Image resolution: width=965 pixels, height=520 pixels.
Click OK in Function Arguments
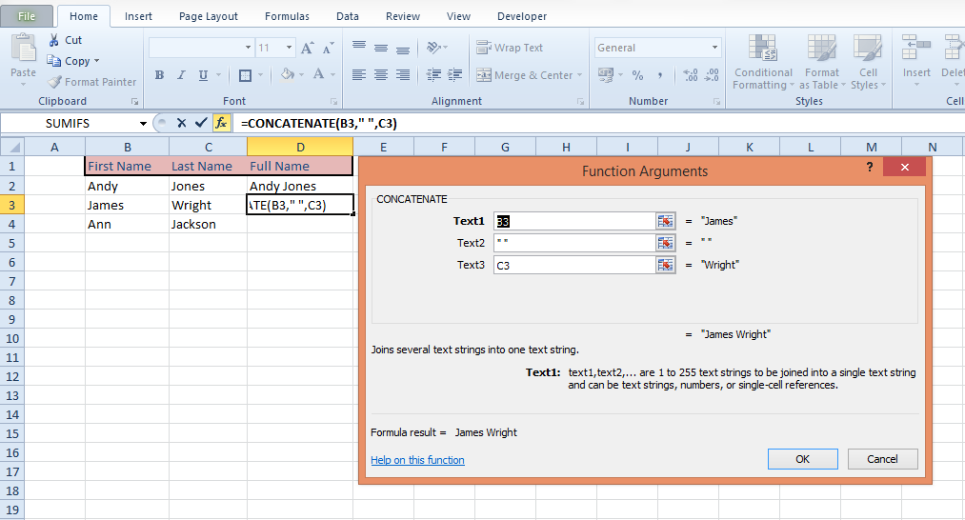(802, 459)
